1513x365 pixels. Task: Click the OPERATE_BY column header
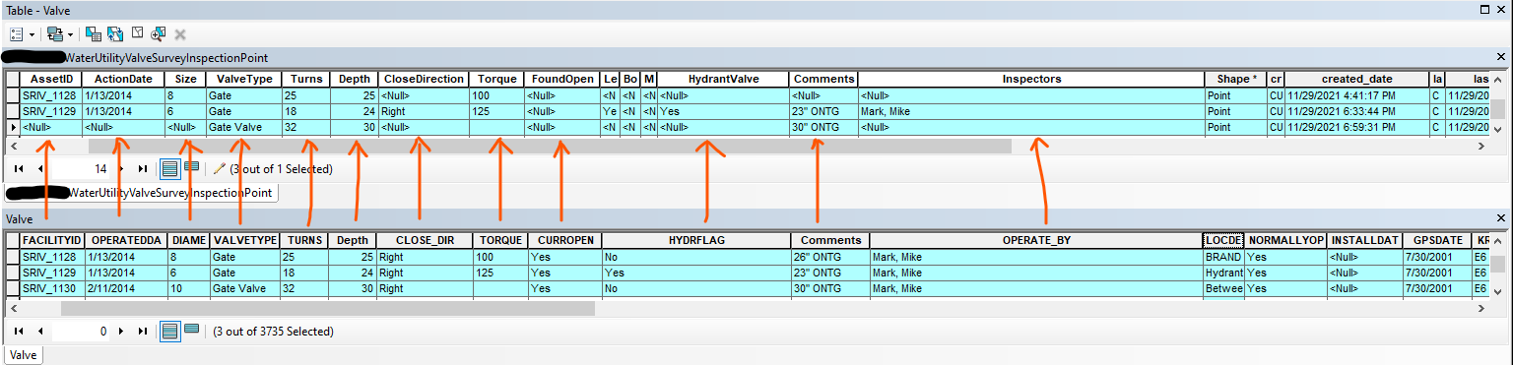[x=1036, y=240]
